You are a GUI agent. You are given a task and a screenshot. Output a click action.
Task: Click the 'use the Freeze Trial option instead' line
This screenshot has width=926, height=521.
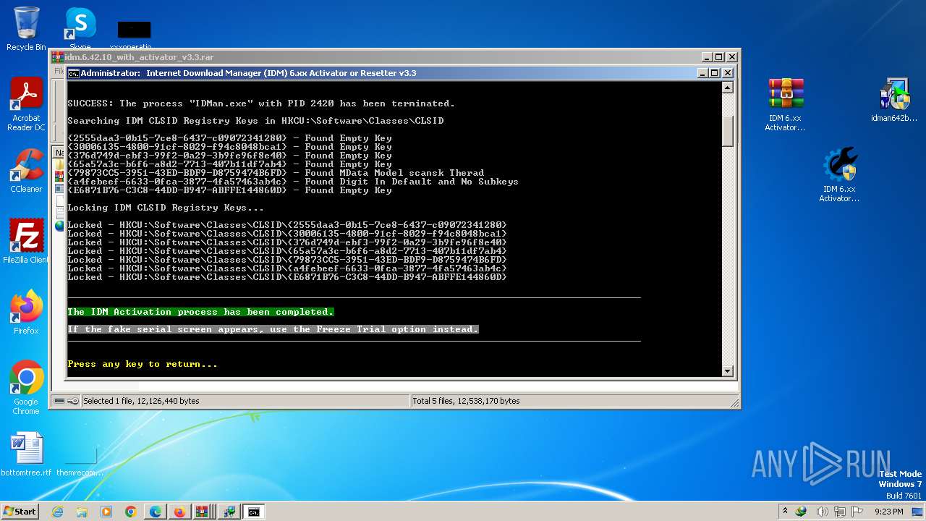pyautogui.click(x=273, y=329)
